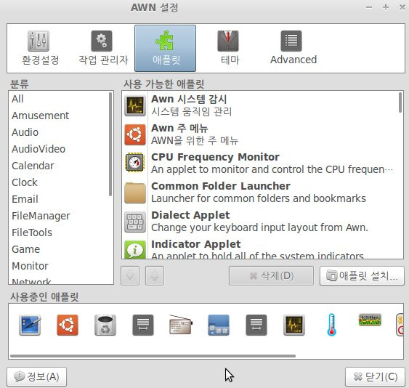
Task: Select the Common Folder Launcher applet title
Action: coord(221,186)
